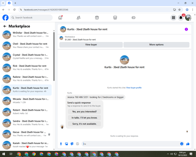Open the volume control in system tray
The height and width of the screenshot is (157, 196).
[x=172, y=154]
